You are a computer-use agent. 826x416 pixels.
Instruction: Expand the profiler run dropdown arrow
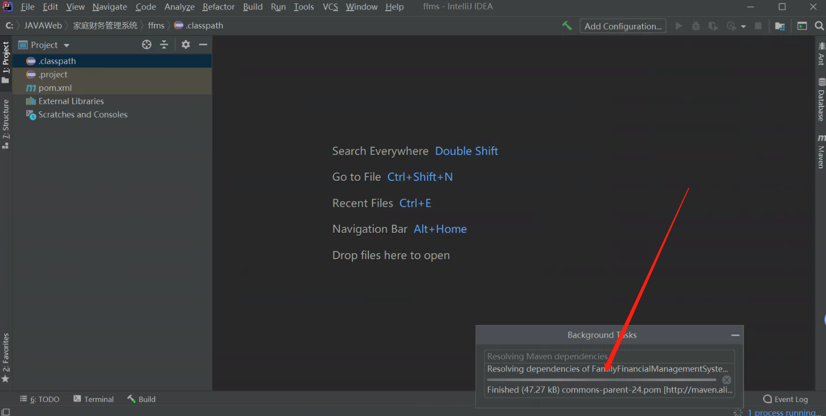coord(743,26)
